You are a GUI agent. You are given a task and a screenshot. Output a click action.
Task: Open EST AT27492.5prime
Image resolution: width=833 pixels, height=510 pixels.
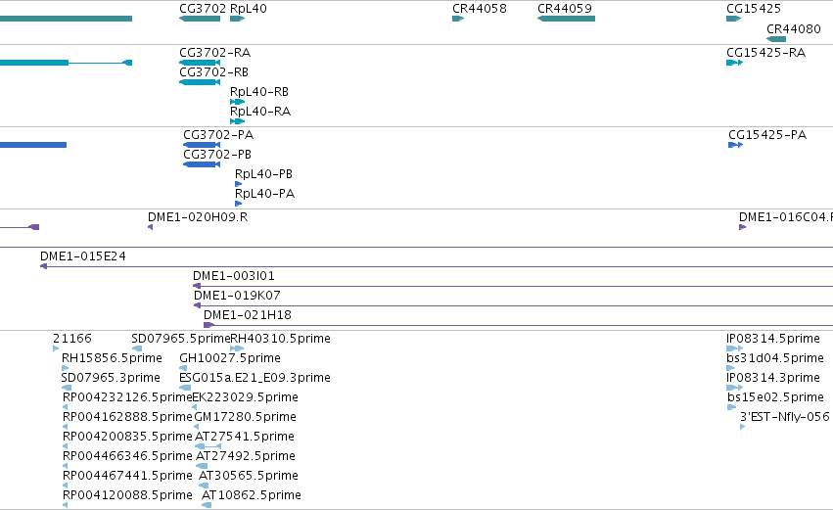pos(202,466)
